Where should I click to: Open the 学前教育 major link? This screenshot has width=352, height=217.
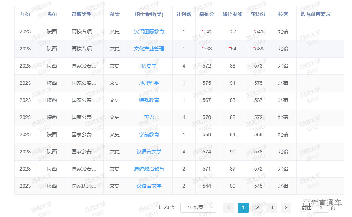click(149, 134)
